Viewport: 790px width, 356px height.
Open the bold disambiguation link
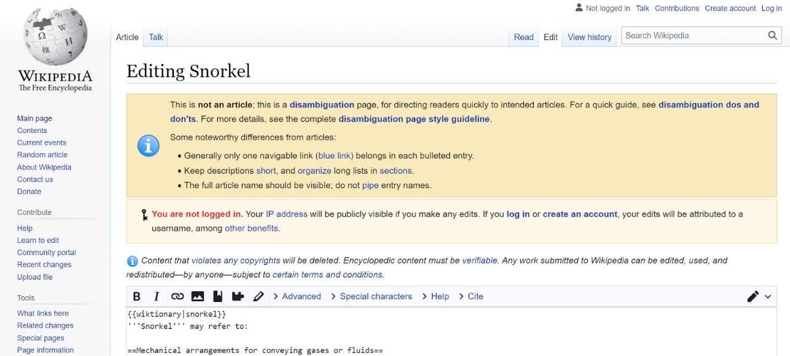322,105
